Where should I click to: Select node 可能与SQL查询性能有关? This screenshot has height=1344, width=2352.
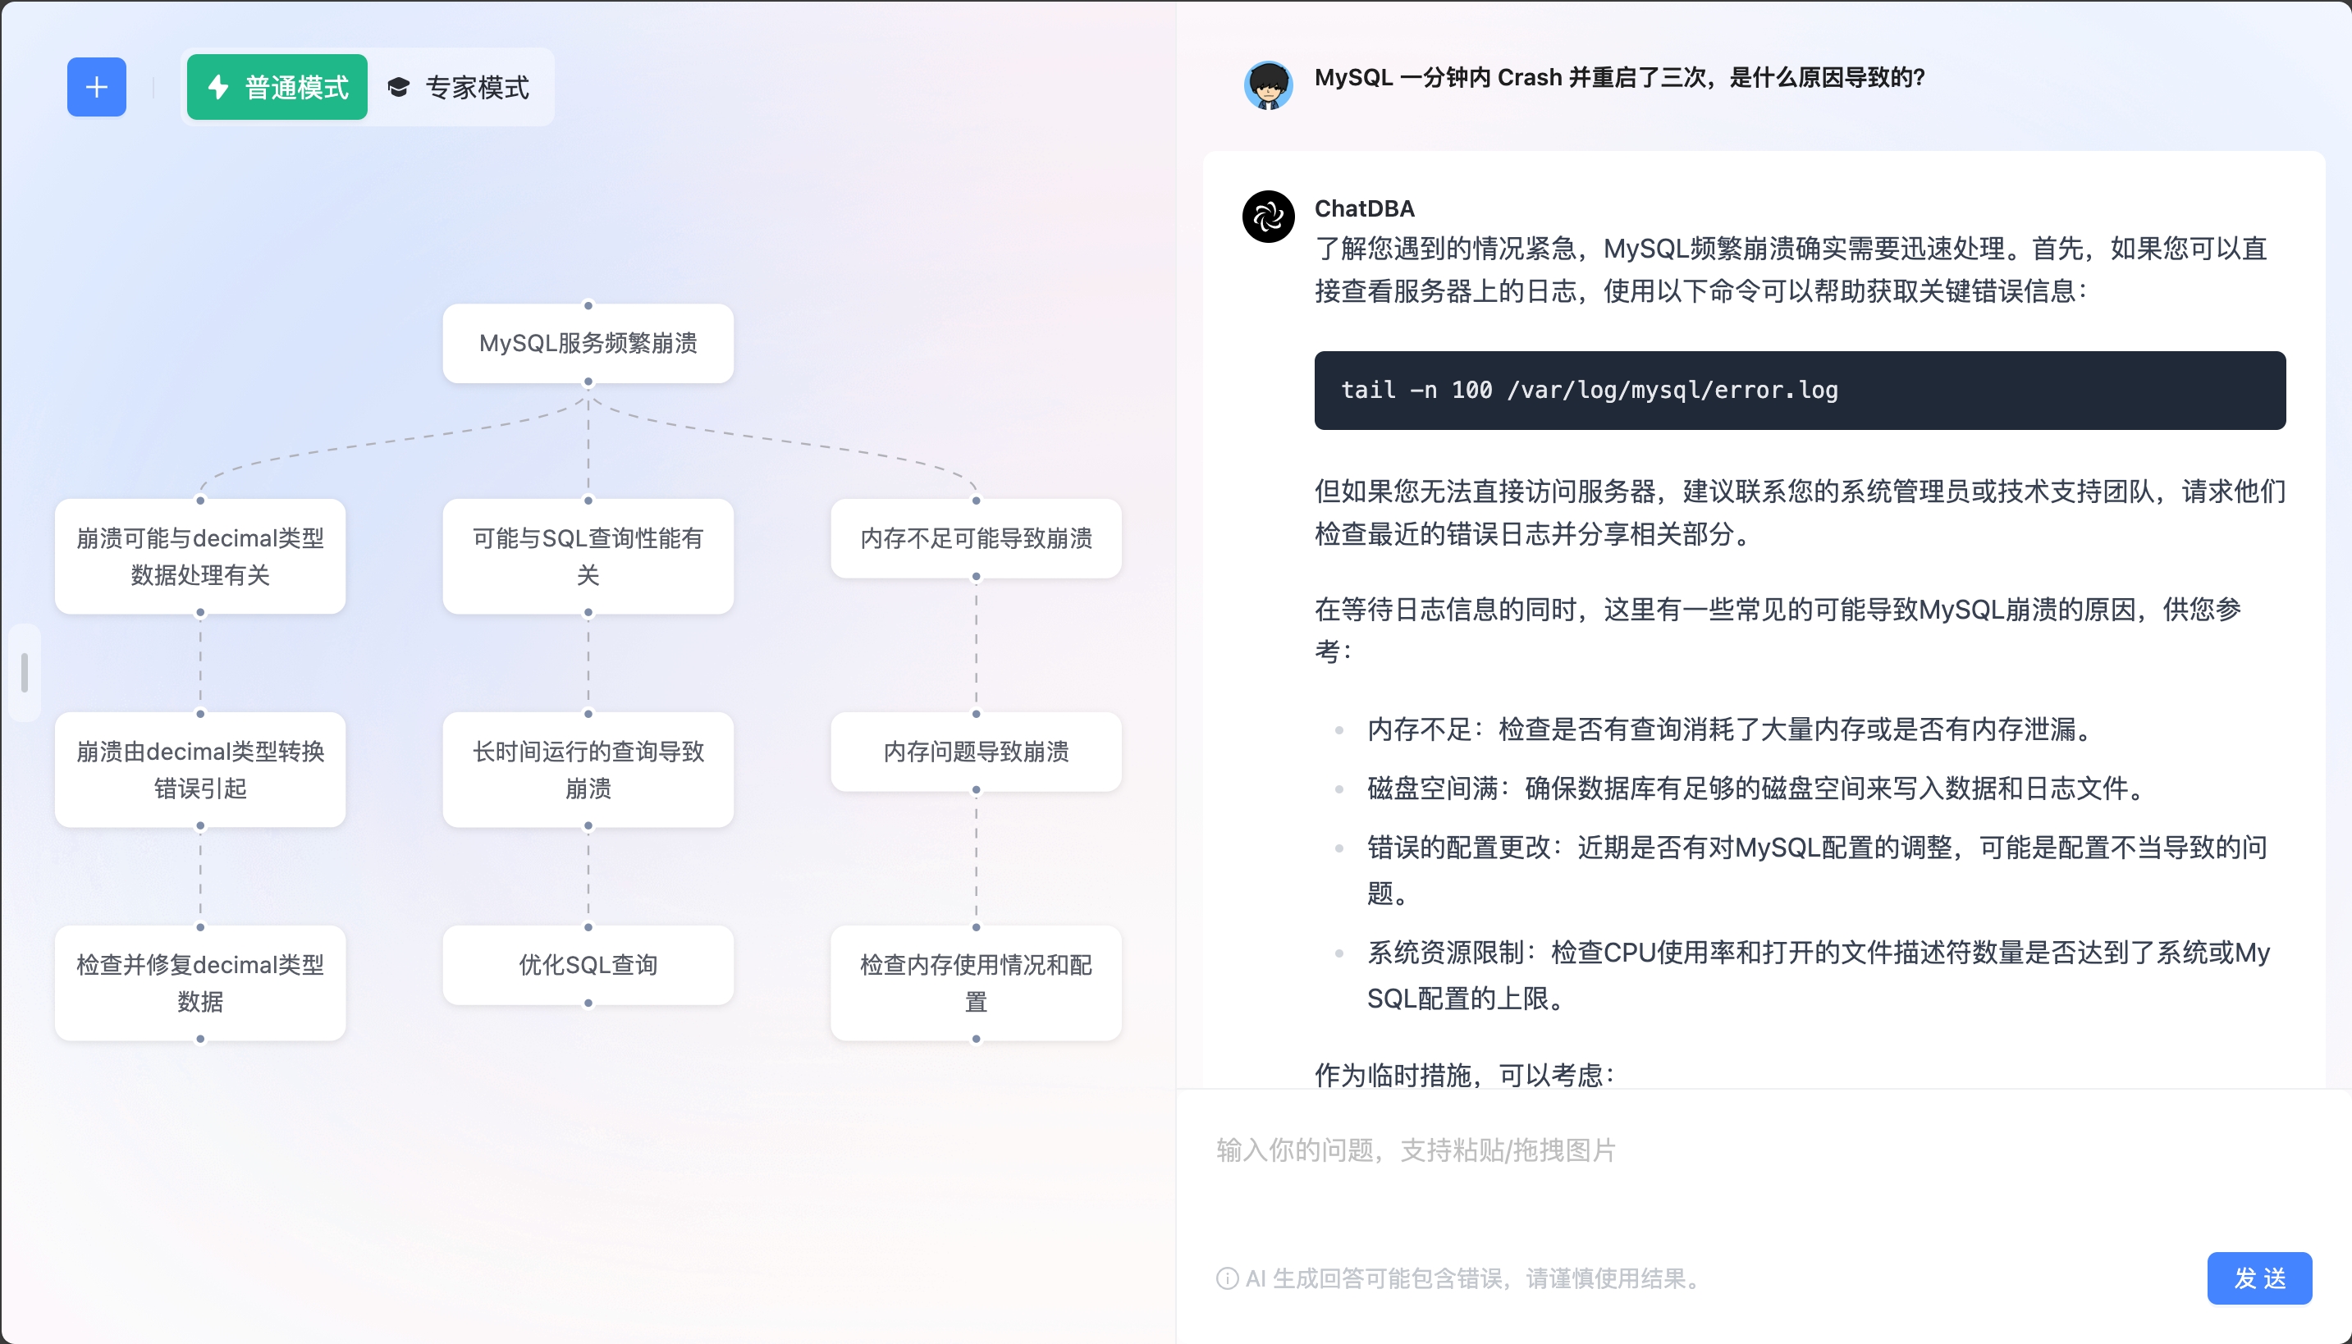(588, 556)
